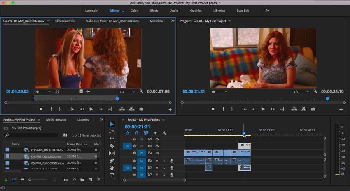Open Program monitor panel menu
Screen dimensions: 350x191
(x=229, y=21)
